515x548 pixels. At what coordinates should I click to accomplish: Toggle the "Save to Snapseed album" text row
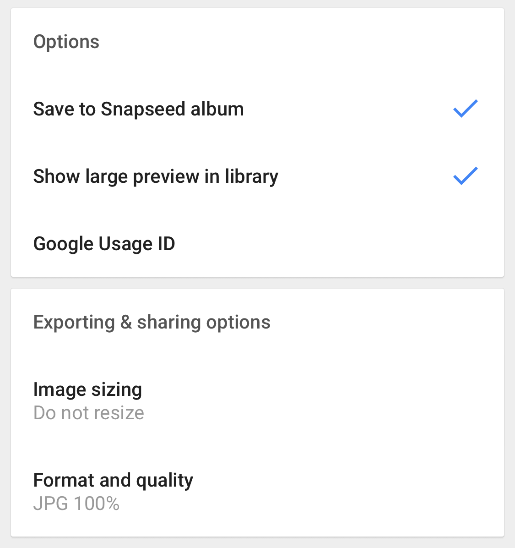(257, 109)
